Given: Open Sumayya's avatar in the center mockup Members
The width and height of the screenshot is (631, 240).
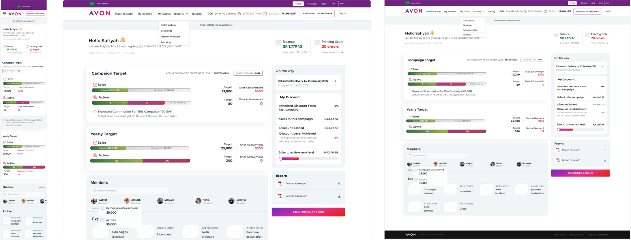Looking at the screenshot, I should click(231, 201).
